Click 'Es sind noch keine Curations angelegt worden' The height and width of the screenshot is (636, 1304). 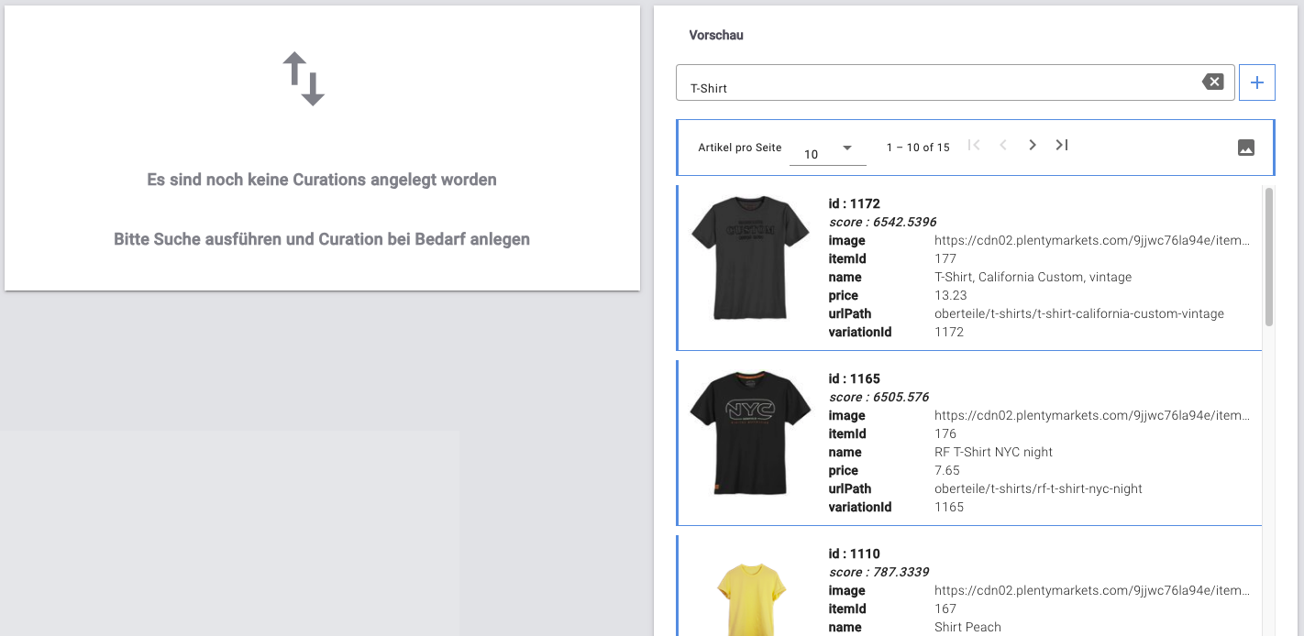(x=322, y=180)
